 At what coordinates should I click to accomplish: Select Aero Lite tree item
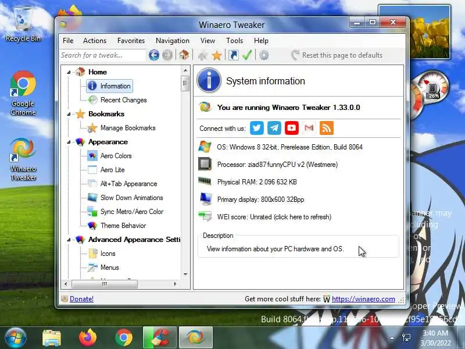[106, 170]
